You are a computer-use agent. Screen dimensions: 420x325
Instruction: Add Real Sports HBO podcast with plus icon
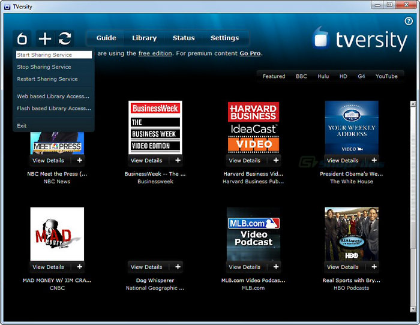374,267
